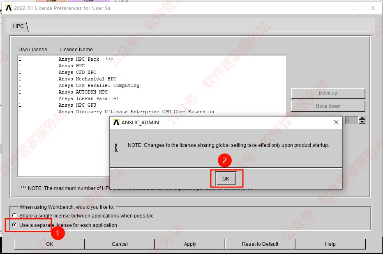383x254 pixels.
Task: Select the Ansys CFD HPC row
Action: (152, 72)
